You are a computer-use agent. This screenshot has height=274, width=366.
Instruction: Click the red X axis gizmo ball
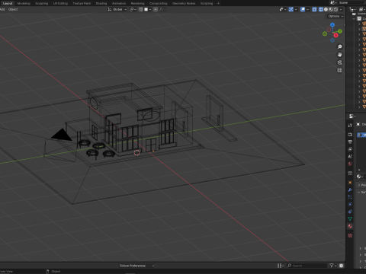coord(335,35)
